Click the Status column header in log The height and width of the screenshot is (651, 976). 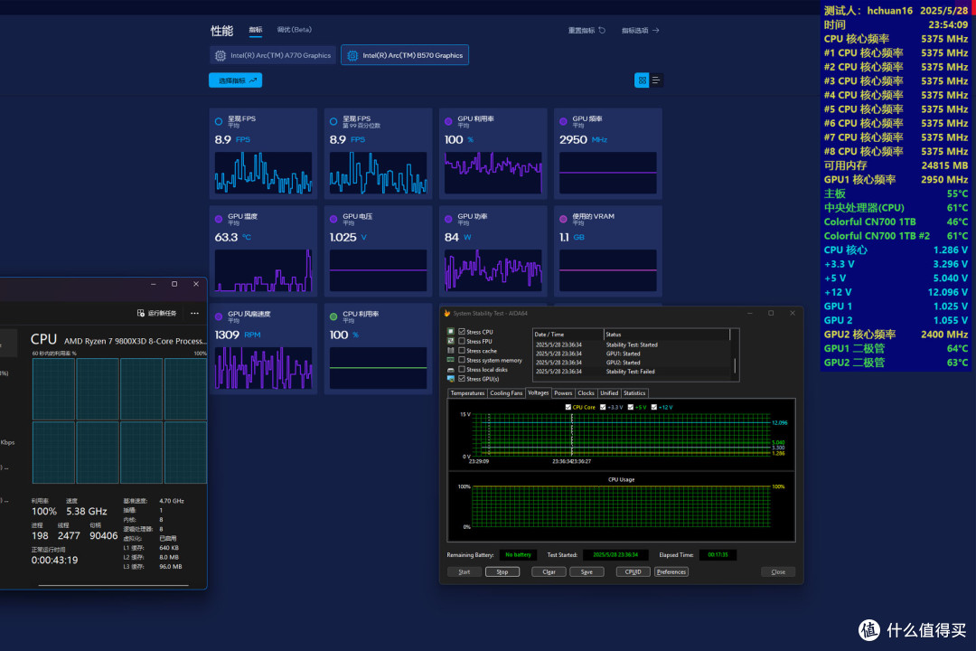pyautogui.click(x=667, y=335)
